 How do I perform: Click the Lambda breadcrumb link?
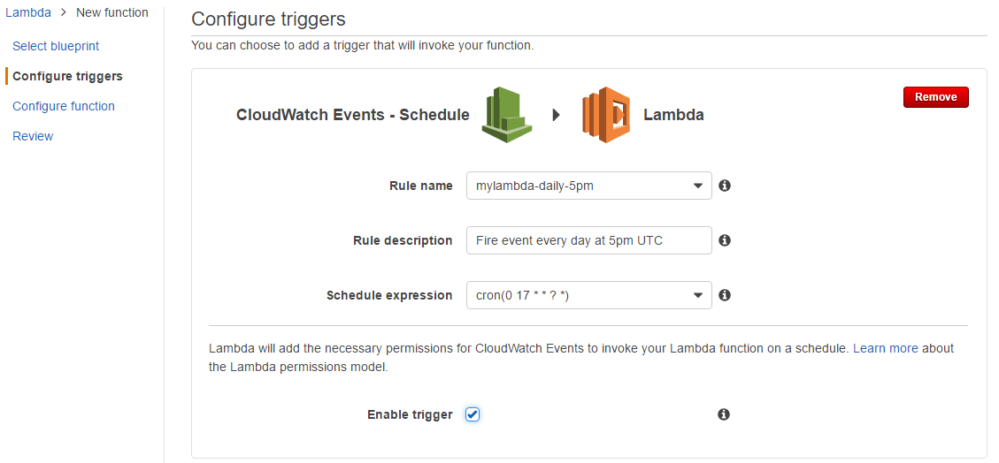[x=28, y=12]
